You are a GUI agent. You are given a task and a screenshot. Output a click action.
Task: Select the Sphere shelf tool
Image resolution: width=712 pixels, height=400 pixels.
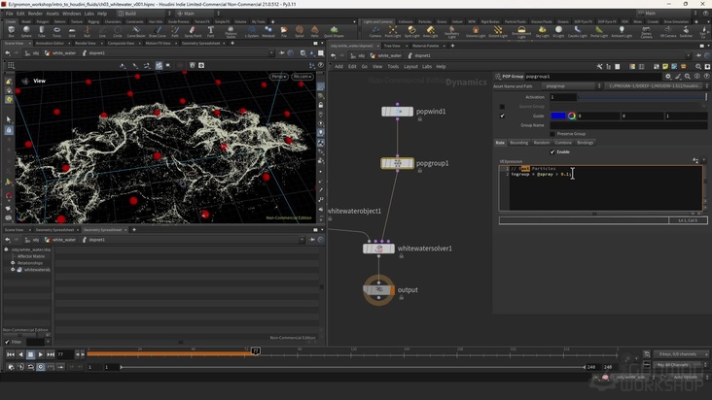27,31
